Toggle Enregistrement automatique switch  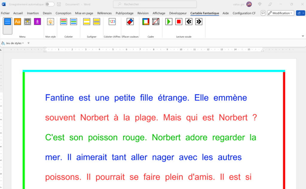pyautogui.click(x=50, y=4)
